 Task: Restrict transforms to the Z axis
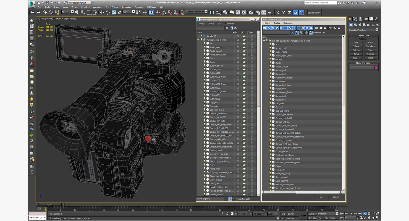coord(290,13)
